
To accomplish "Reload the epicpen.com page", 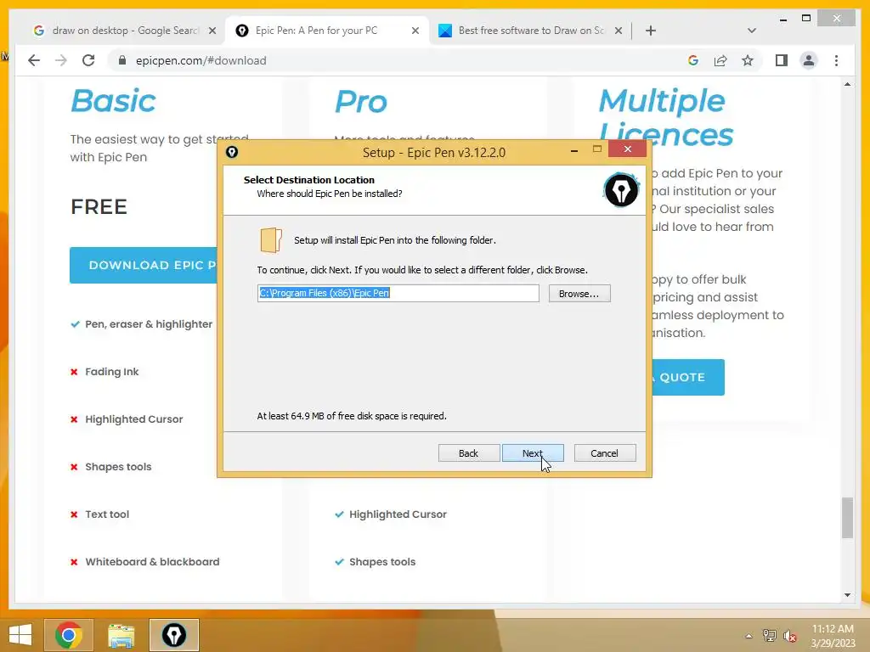I will (x=88, y=60).
